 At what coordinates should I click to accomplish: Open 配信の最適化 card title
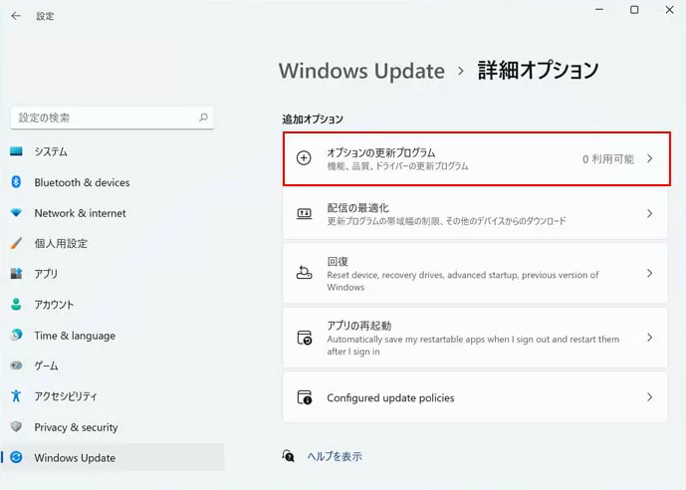(x=357, y=208)
